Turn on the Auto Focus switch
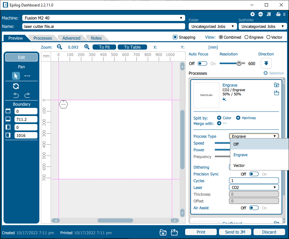Viewport: 289px width, 239px height. pos(203,64)
